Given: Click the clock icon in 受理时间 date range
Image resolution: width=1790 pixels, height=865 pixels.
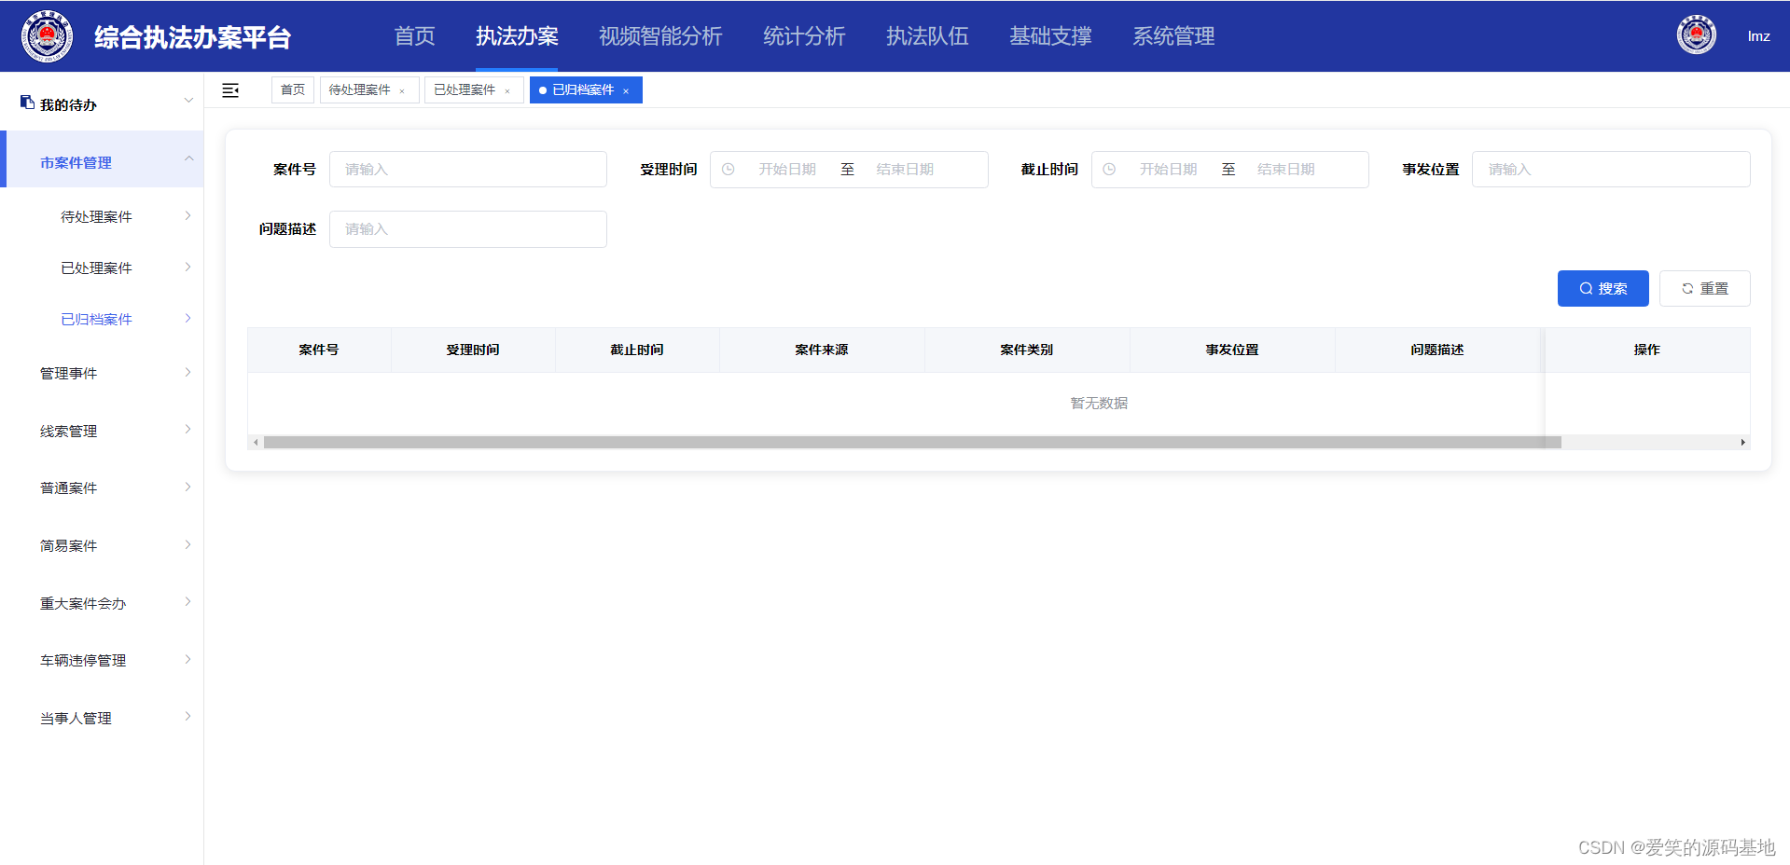Looking at the screenshot, I should pos(728,170).
